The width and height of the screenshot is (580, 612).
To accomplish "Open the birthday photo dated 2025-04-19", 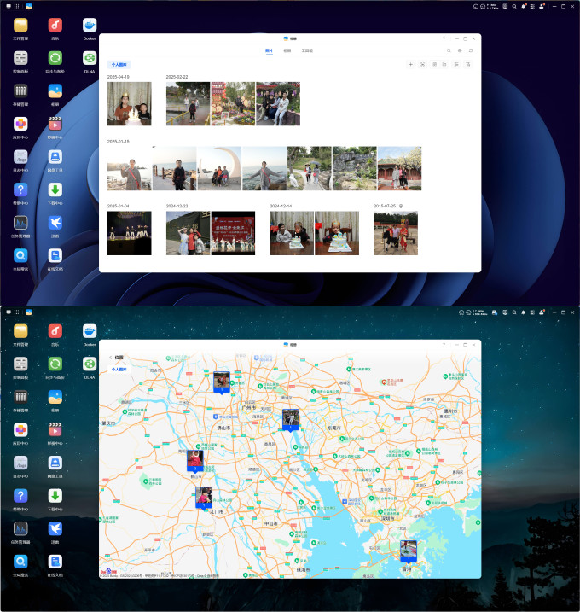I will tap(129, 104).
